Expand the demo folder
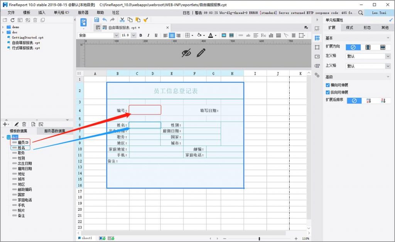Screen dimensions: 395x242 (x=3, y=27)
